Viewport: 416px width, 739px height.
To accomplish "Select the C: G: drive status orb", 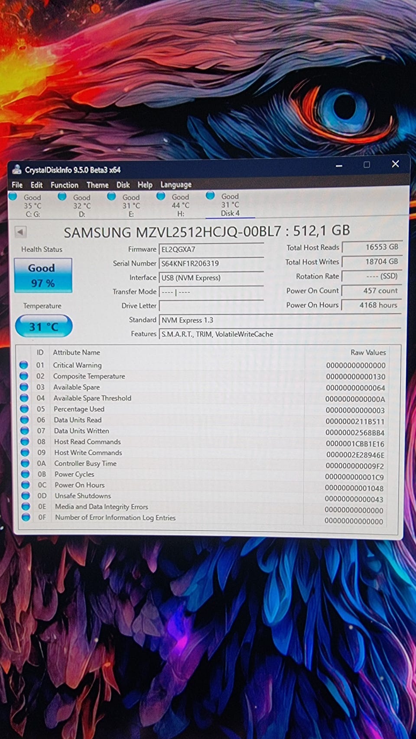I will point(13,197).
